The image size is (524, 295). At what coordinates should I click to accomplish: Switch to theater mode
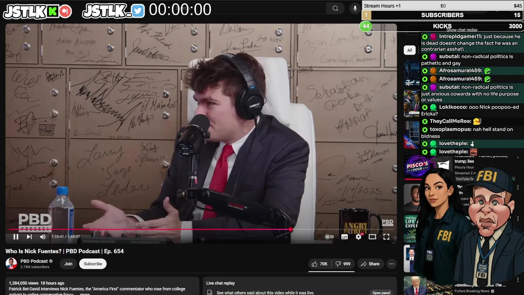[x=372, y=237]
